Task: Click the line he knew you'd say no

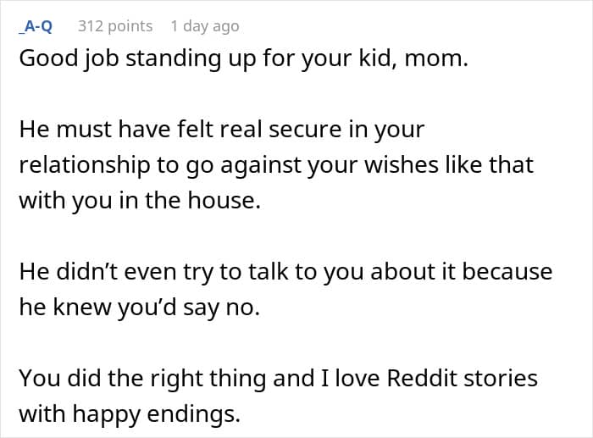Action: [x=140, y=307]
